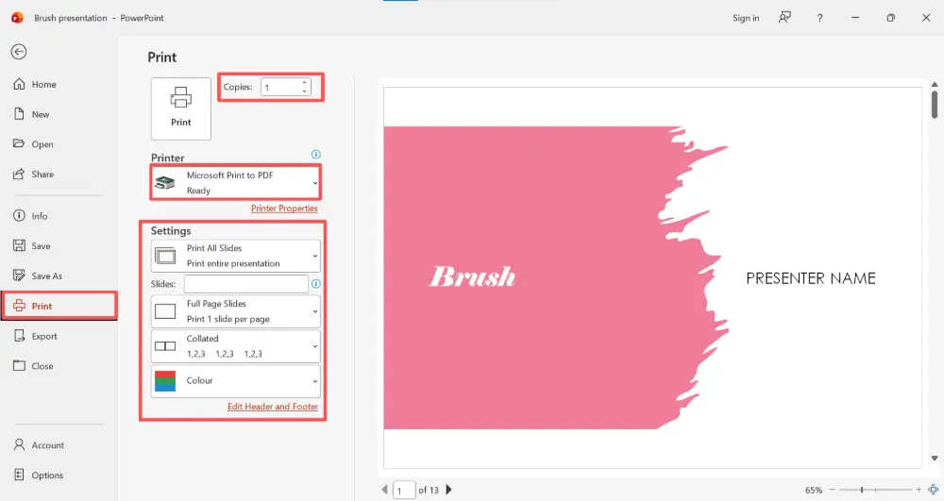
Task: Click the current page number box
Action: (404, 491)
